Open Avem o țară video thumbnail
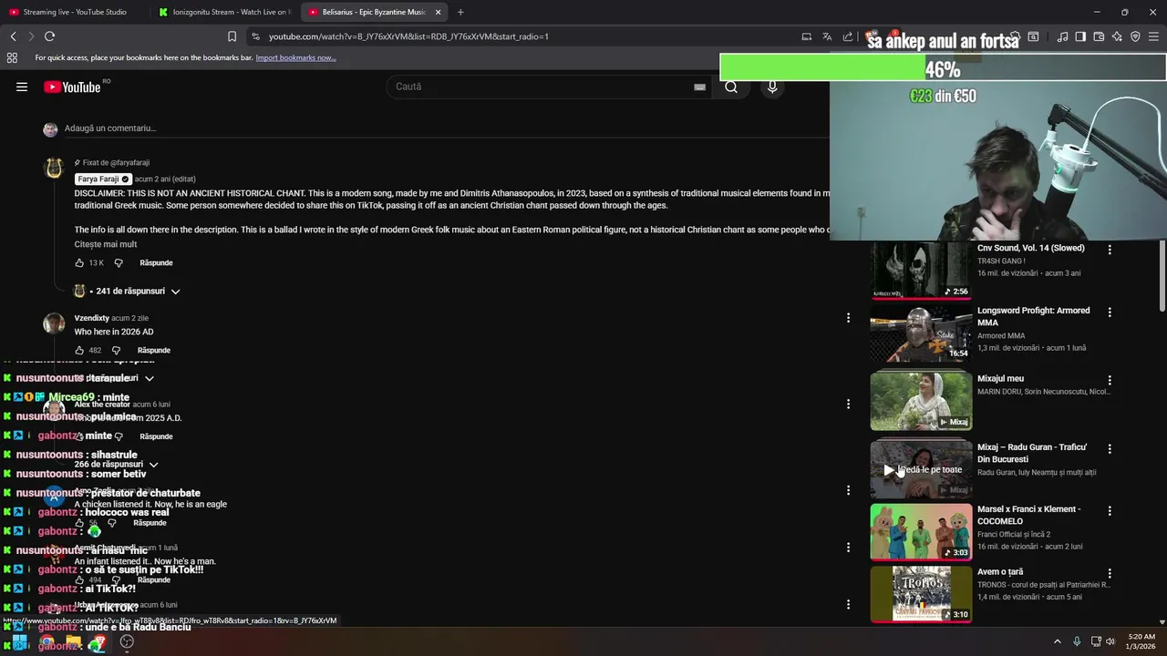The image size is (1167, 656). pos(921,595)
